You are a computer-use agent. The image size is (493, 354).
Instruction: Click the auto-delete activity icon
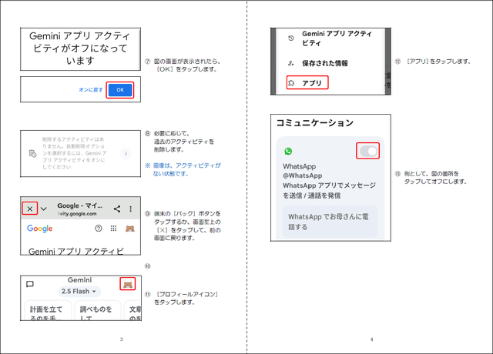[32, 153]
